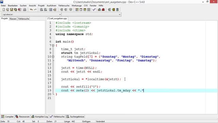Image resolution: width=218 pixels, height=123 pixels.
Task: Click the Compile & Run toolbar icon
Action: pos(85,10)
